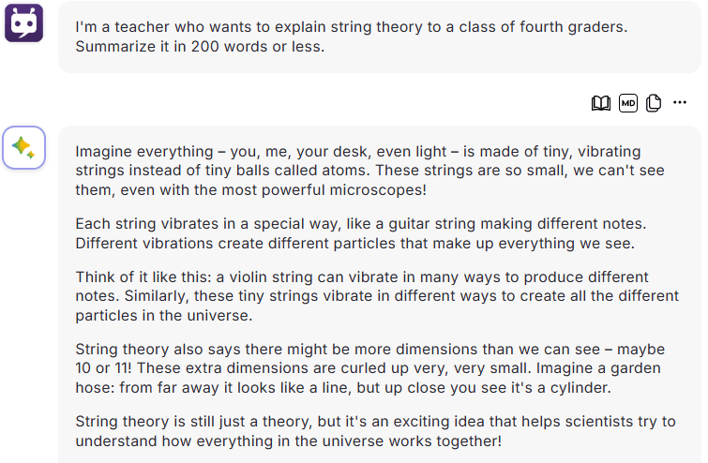Toggle the MD markdown view icon
The height and width of the screenshot is (463, 708).
point(627,103)
